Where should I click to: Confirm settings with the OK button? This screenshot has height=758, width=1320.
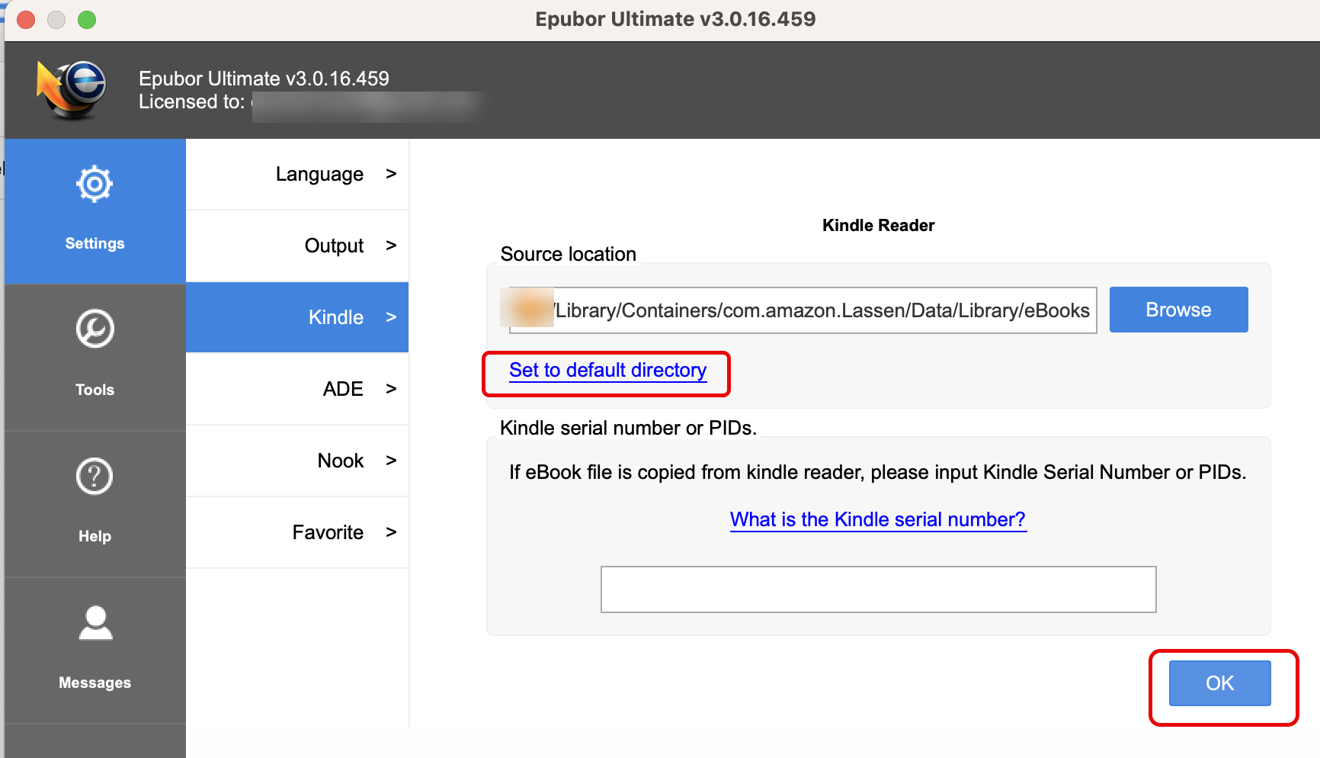(1219, 683)
